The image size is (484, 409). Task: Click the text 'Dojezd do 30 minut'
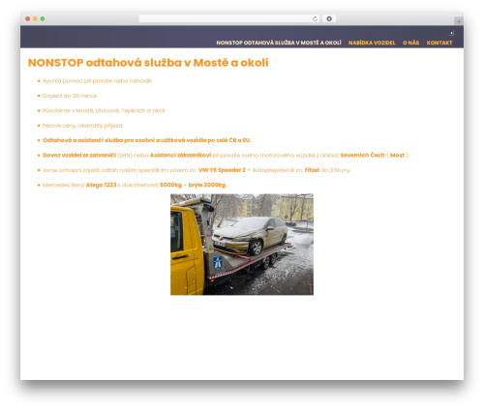point(70,96)
